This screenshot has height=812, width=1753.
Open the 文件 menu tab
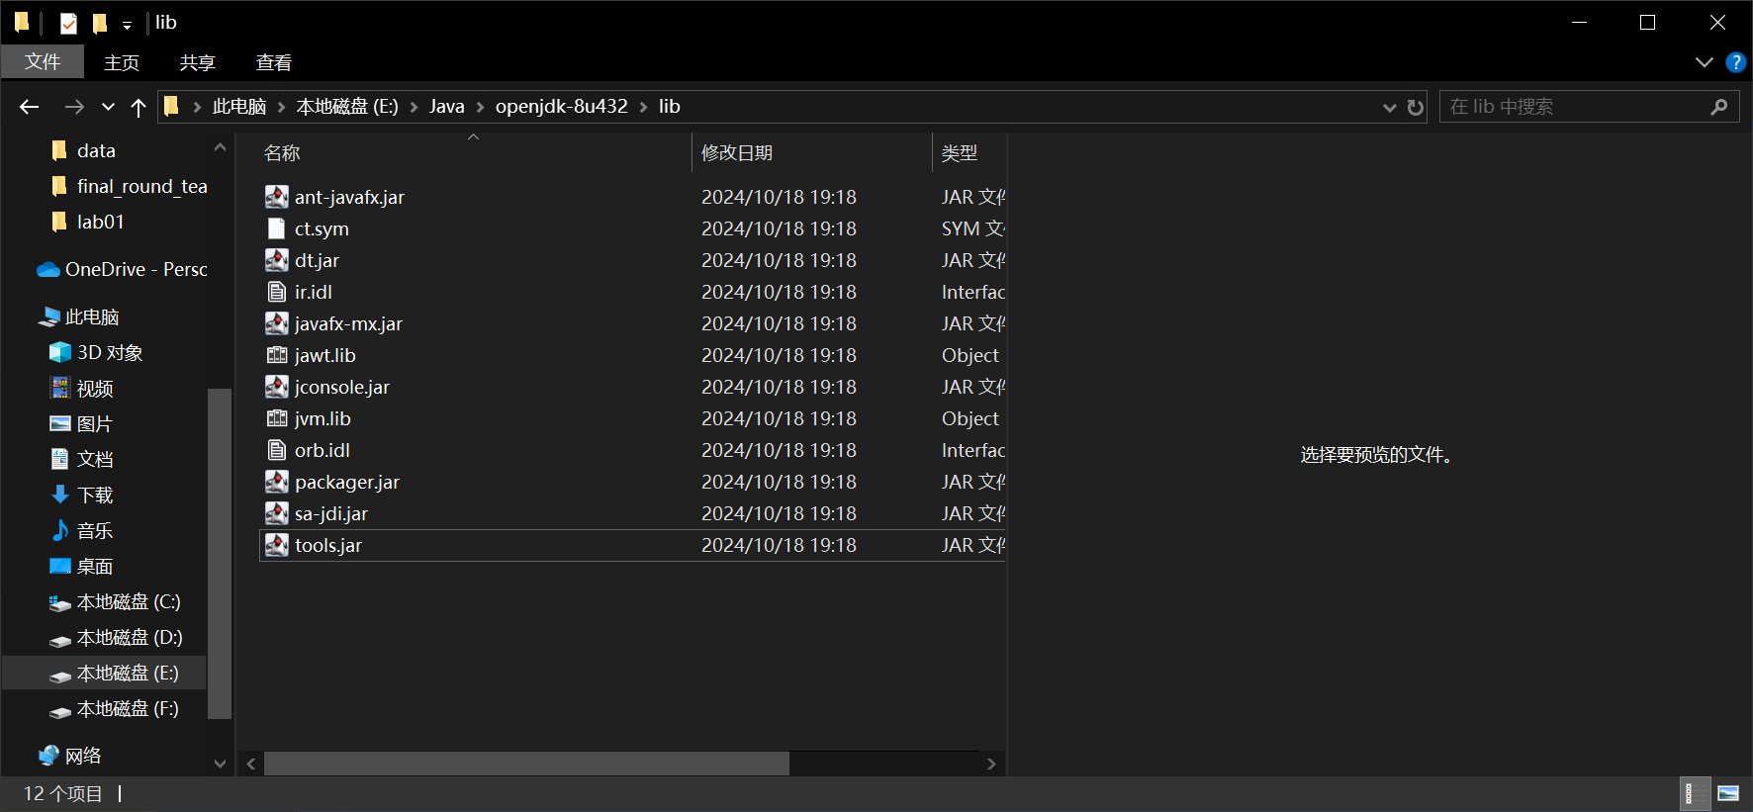pos(43,61)
